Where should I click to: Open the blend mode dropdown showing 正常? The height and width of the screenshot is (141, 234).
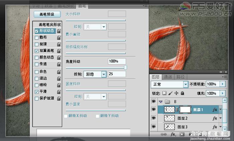(x=169, y=84)
